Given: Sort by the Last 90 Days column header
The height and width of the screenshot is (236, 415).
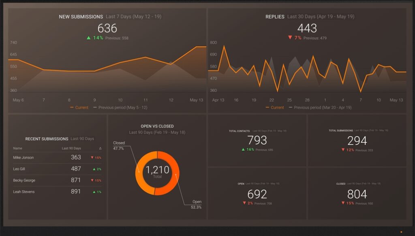Looking at the screenshot, I should [71, 148].
